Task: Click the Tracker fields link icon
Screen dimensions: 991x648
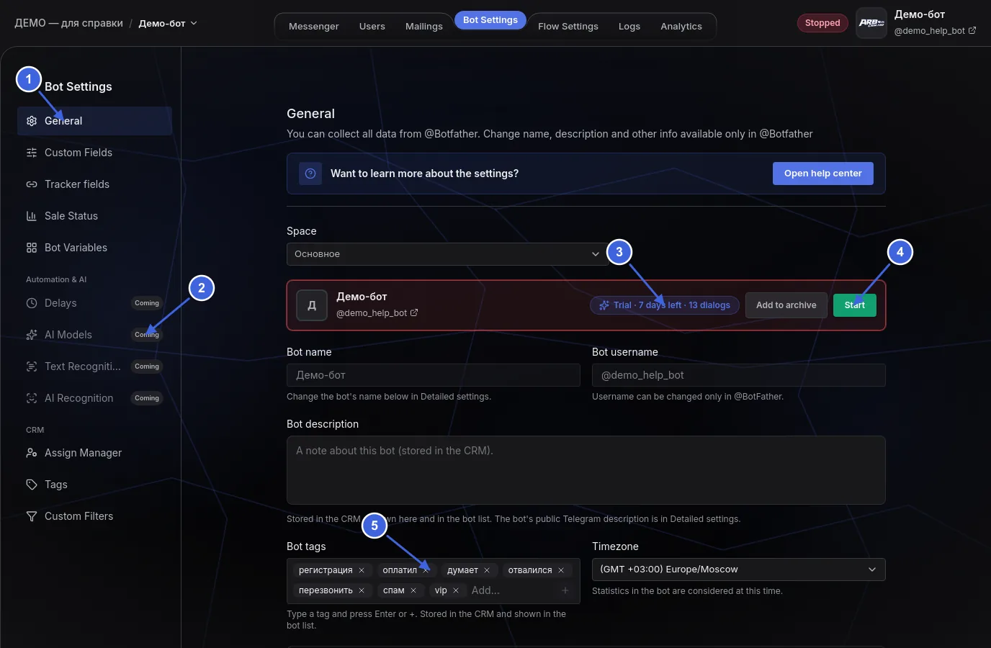Action: tap(32, 184)
